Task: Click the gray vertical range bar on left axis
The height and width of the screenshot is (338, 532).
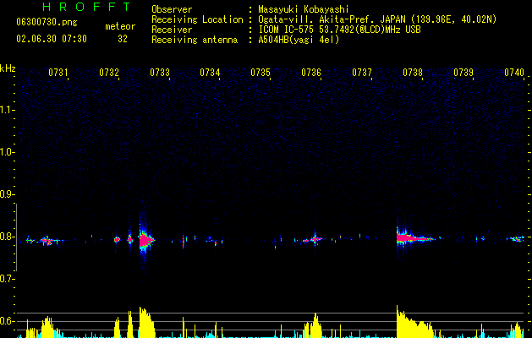Action: click(16, 237)
